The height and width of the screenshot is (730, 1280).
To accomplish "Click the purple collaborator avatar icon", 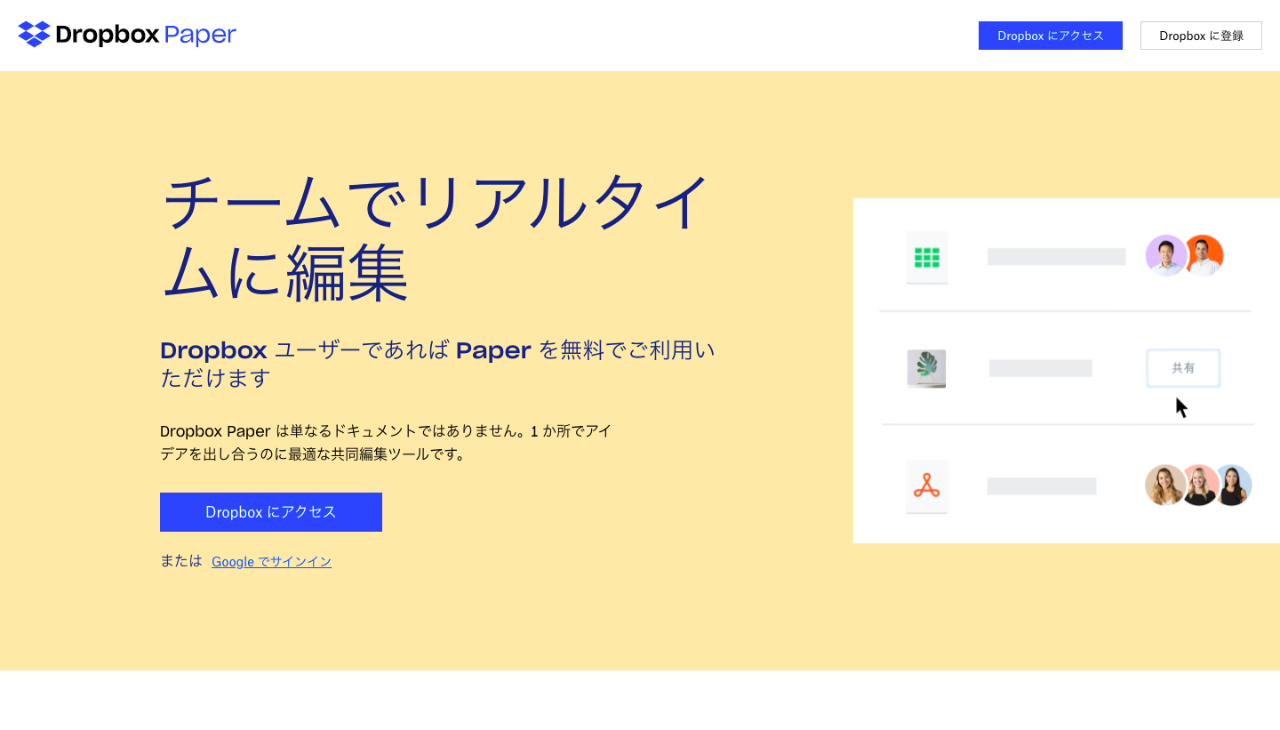I will [1165, 255].
